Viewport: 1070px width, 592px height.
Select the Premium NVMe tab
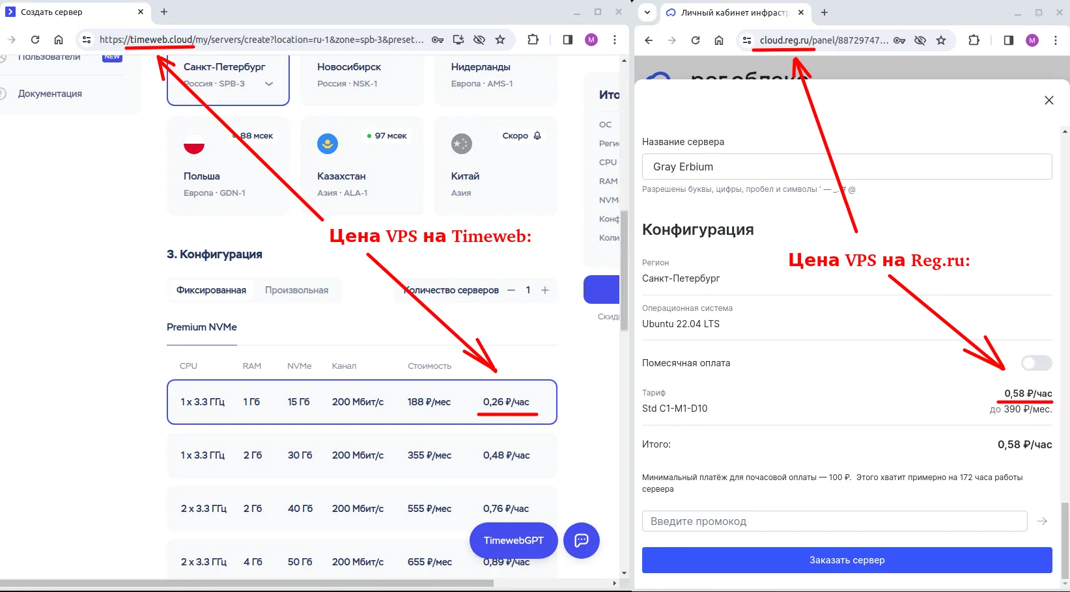pos(201,327)
